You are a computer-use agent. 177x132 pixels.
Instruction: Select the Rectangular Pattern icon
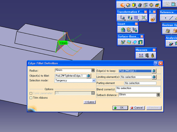(x=136, y=18)
